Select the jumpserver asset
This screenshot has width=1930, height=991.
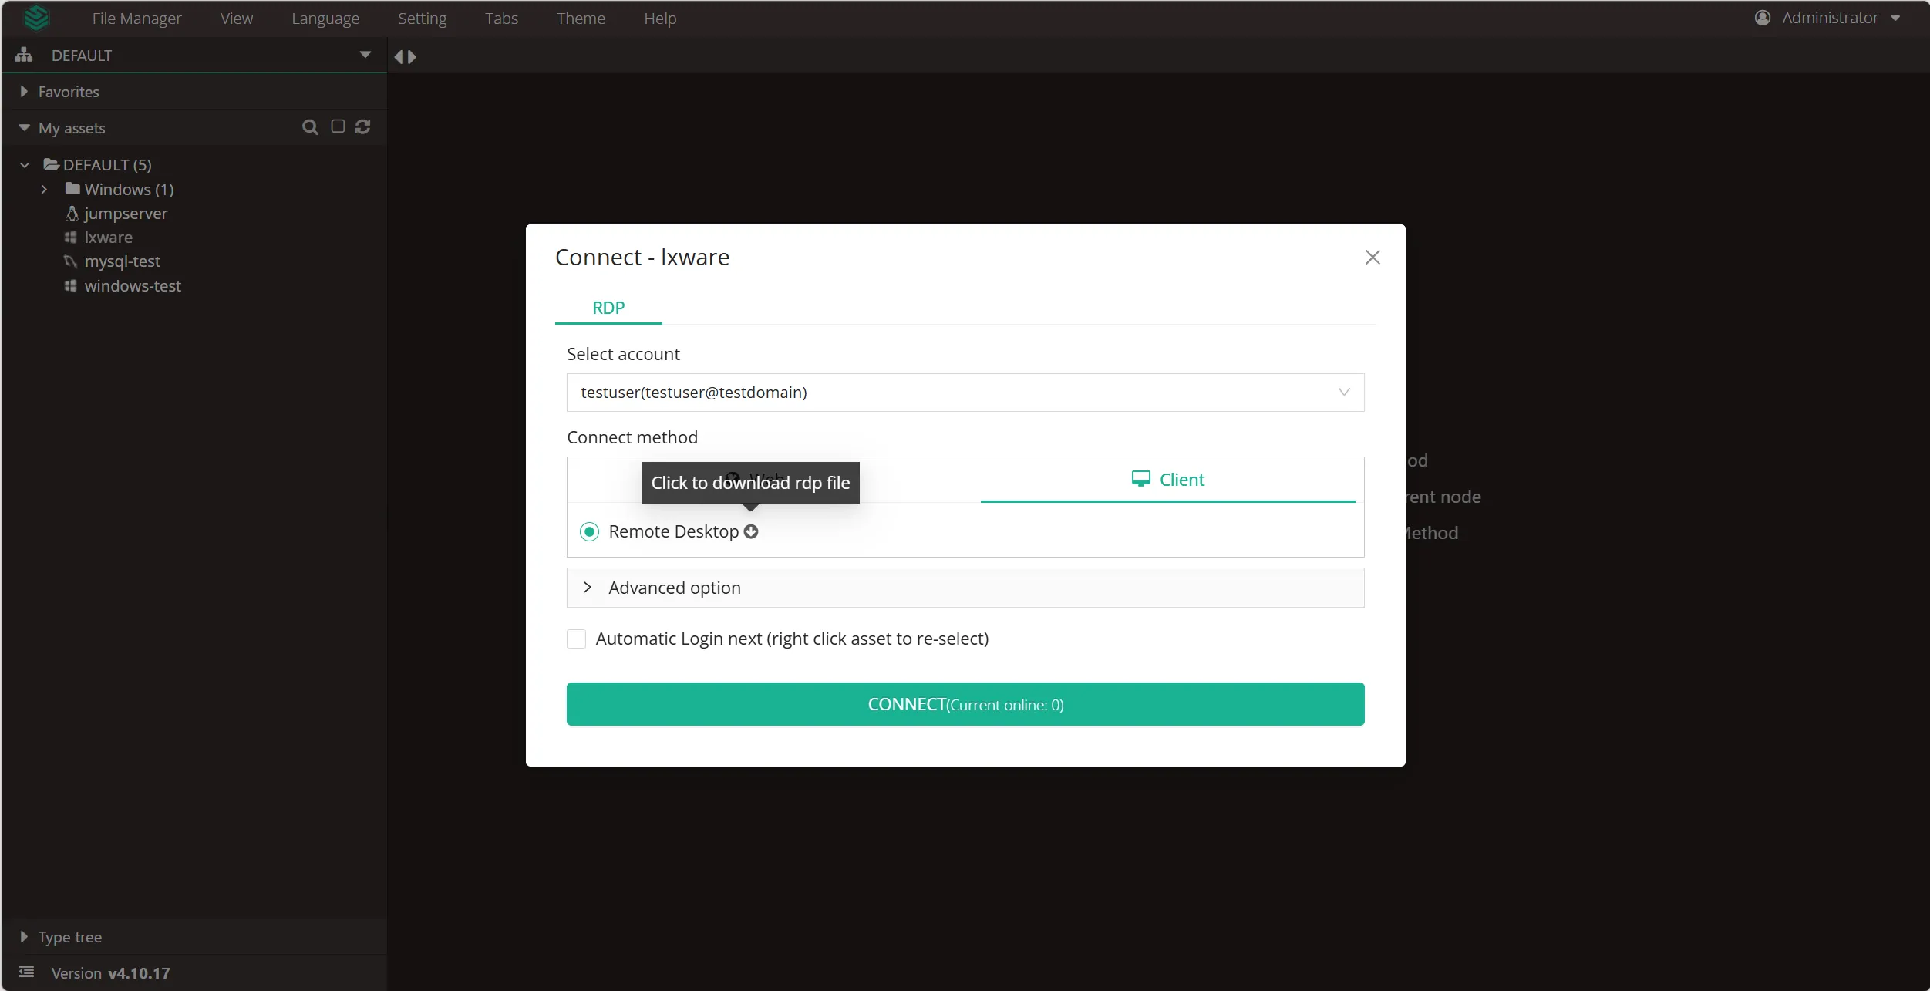[126, 213]
